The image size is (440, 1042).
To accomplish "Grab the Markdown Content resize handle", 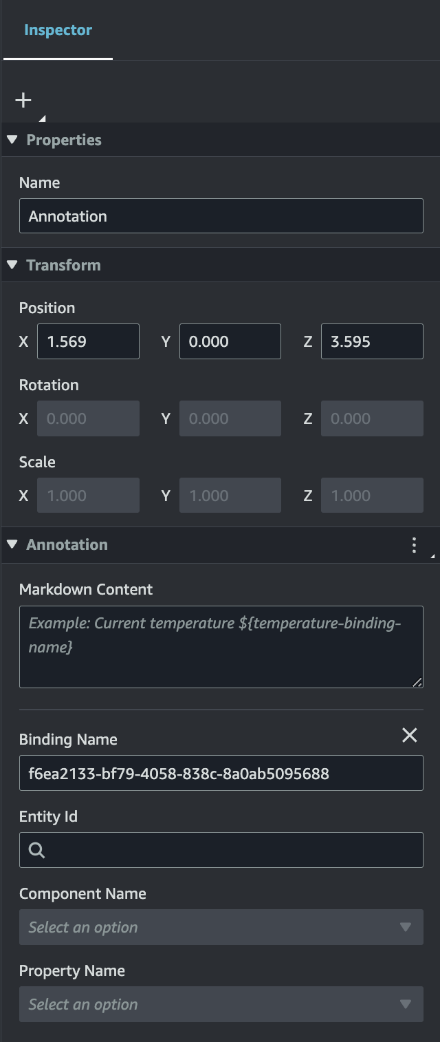I will 417,682.
